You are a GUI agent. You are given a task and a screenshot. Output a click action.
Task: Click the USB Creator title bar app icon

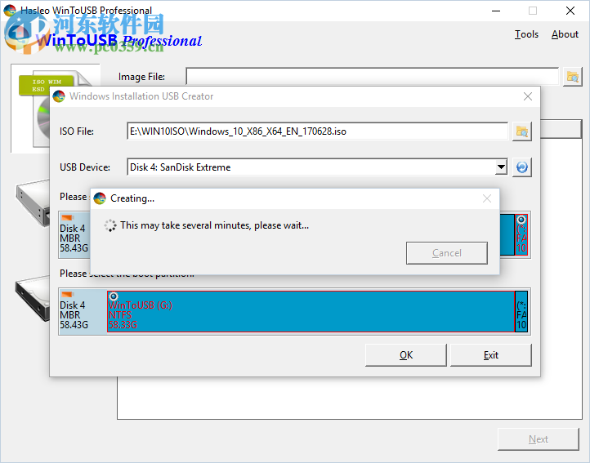pos(59,96)
